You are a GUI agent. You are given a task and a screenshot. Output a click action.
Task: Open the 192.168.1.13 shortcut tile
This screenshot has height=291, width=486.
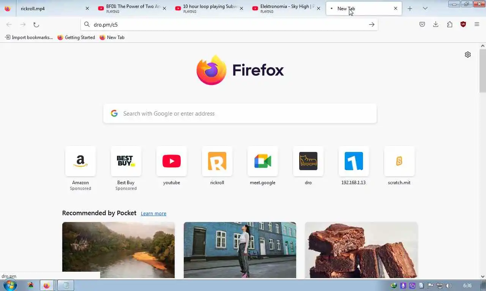click(353, 161)
